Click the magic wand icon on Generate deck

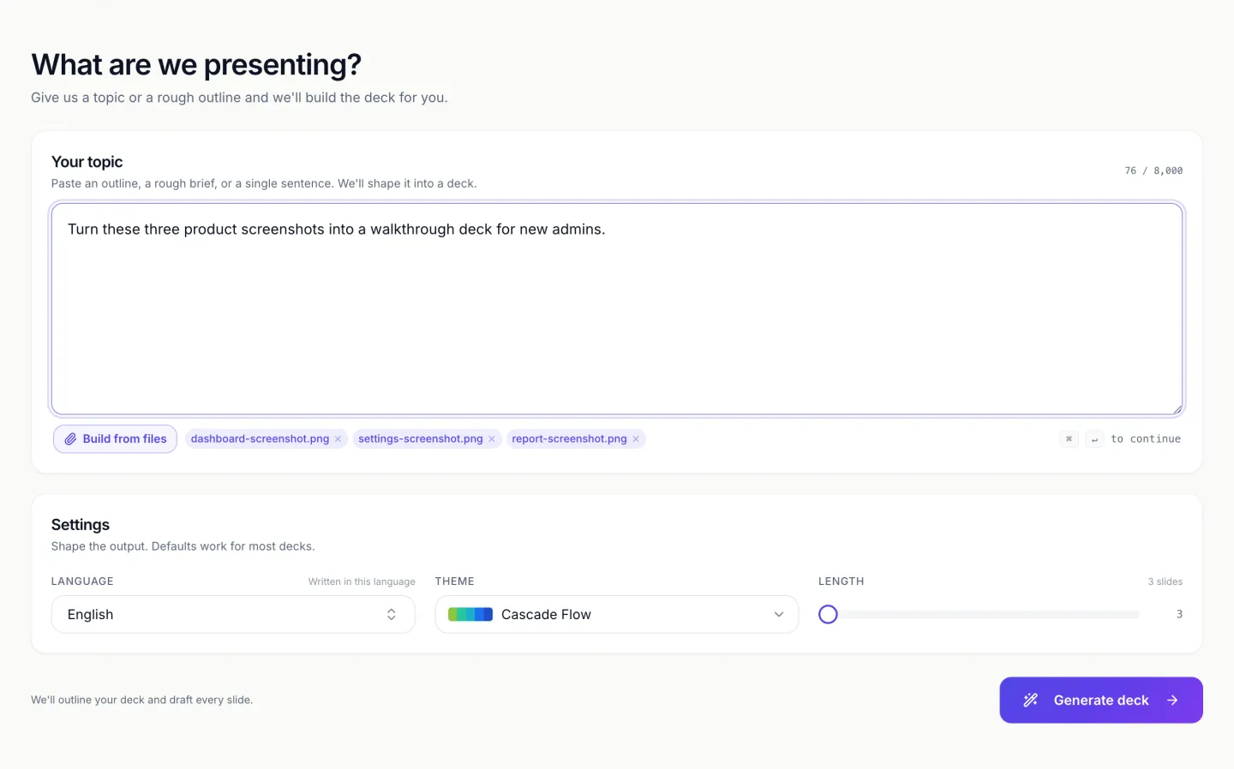click(x=1031, y=700)
